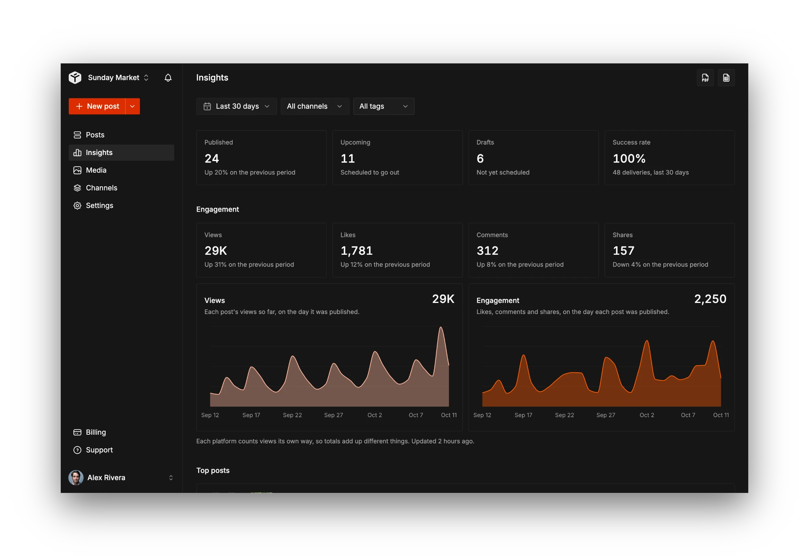Click the Sep 12 label on Engagement chart

click(x=482, y=415)
